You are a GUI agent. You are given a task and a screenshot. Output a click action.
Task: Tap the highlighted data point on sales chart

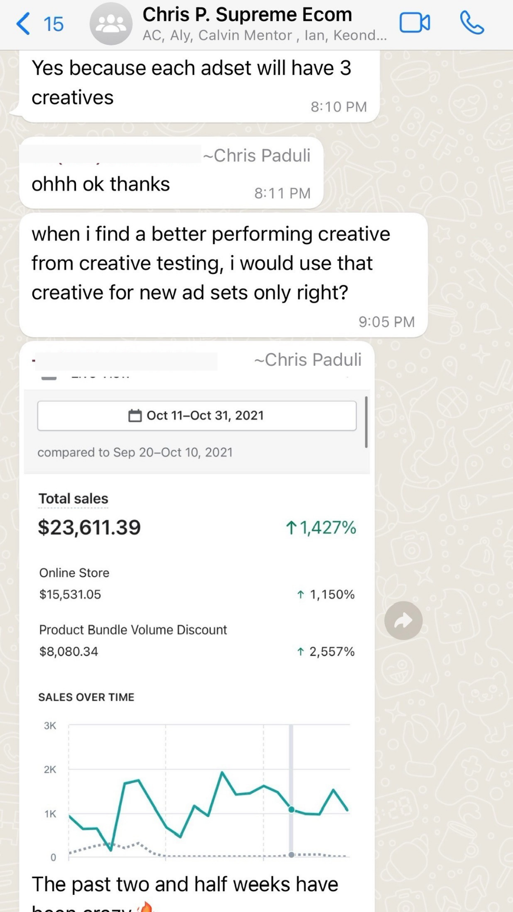[x=291, y=809]
